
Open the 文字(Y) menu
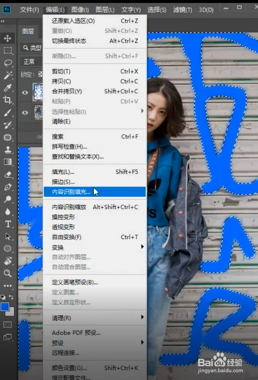click(x=131, y=10)
